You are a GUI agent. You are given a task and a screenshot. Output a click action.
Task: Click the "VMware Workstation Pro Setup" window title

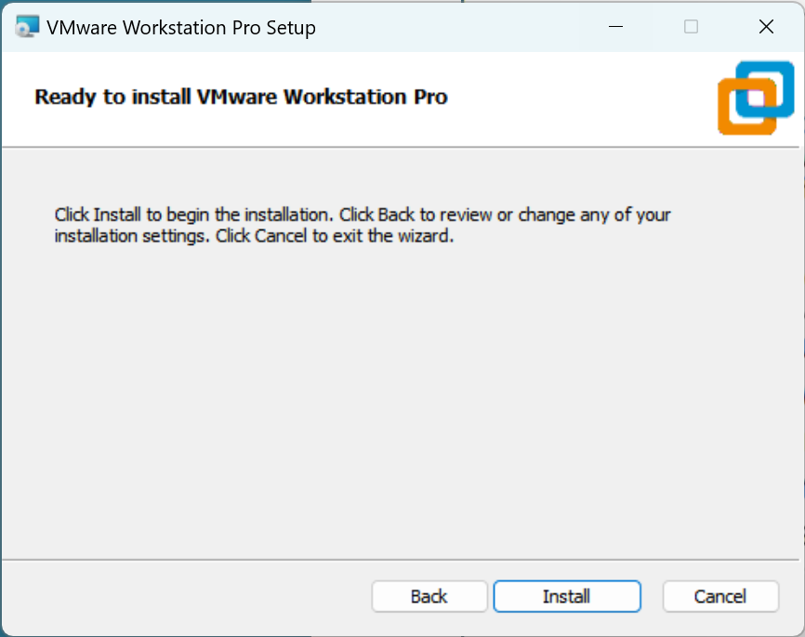coord(181,28)
